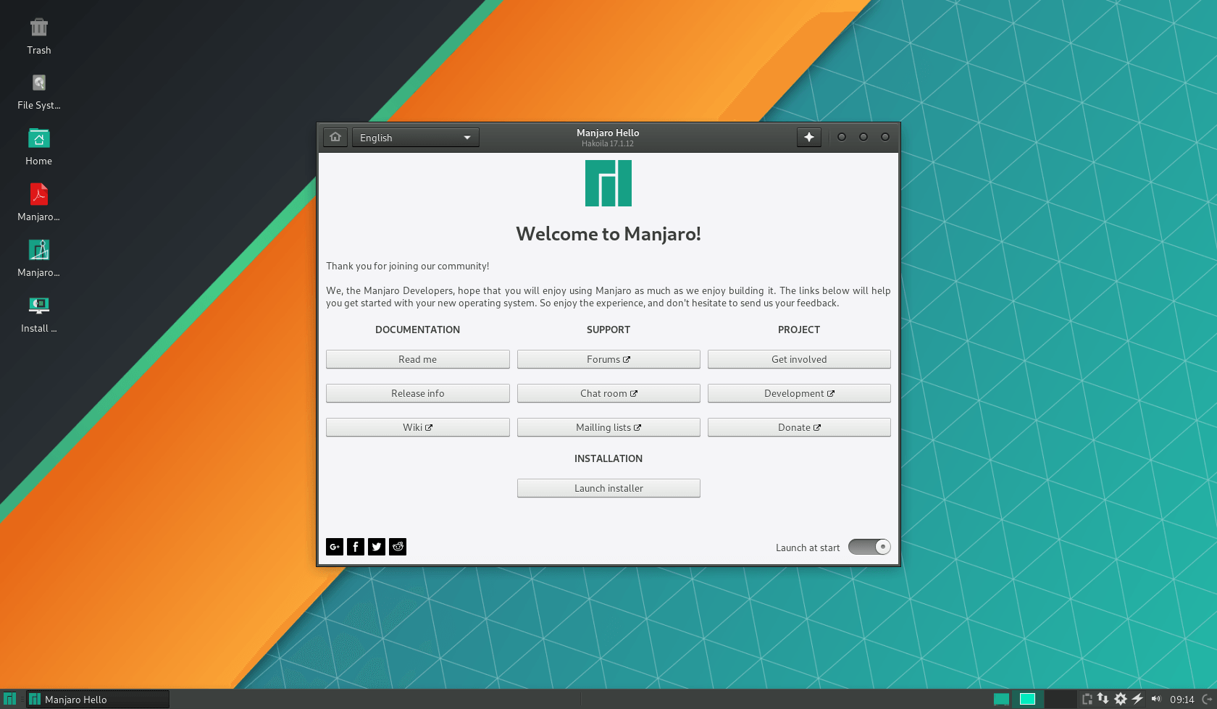Open the Chat room link

pos(608,393)
